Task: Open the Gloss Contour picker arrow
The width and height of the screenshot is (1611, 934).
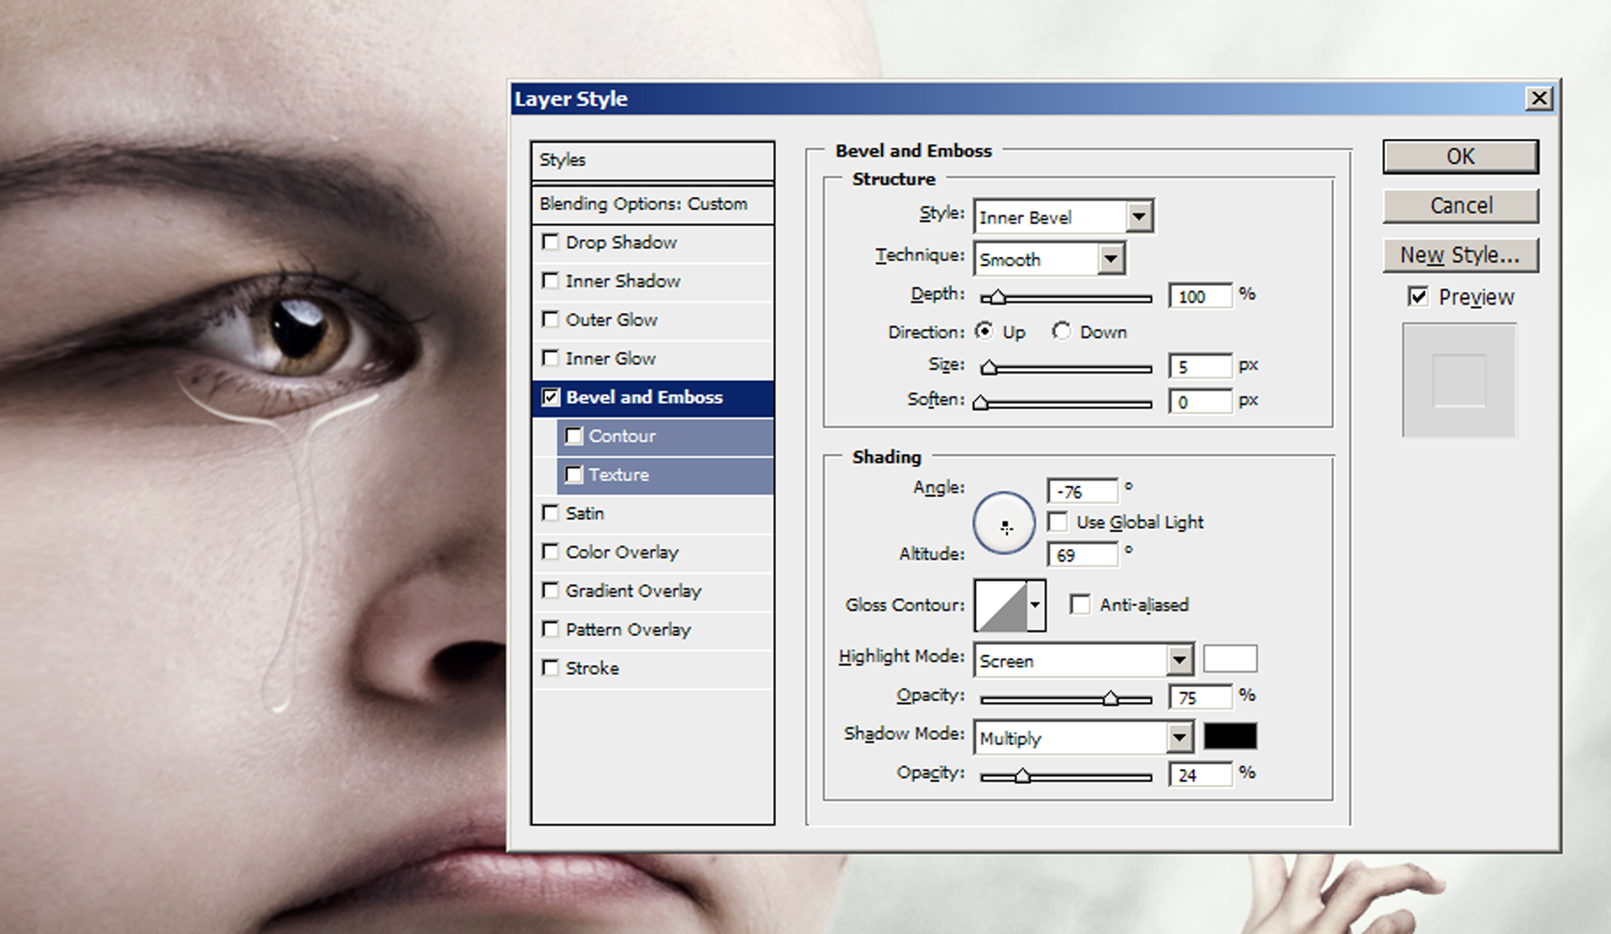Action: click(x=1036, y=605)
